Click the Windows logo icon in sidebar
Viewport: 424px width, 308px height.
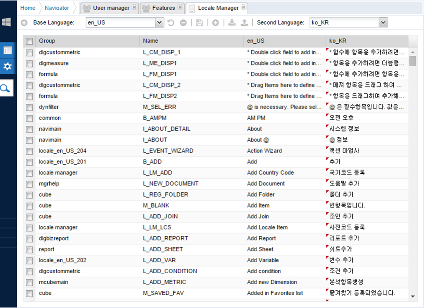click(6, 22)
